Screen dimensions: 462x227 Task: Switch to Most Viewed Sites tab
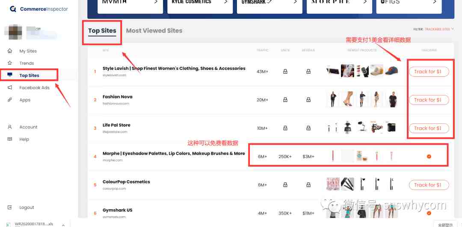tap(154, 31)
